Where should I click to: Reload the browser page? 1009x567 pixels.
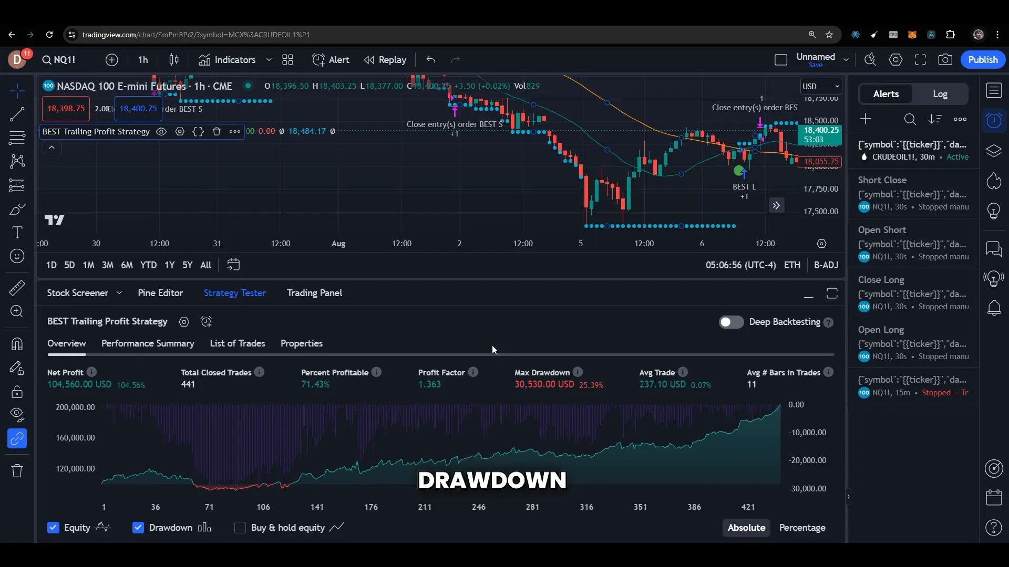pos(49,35)
